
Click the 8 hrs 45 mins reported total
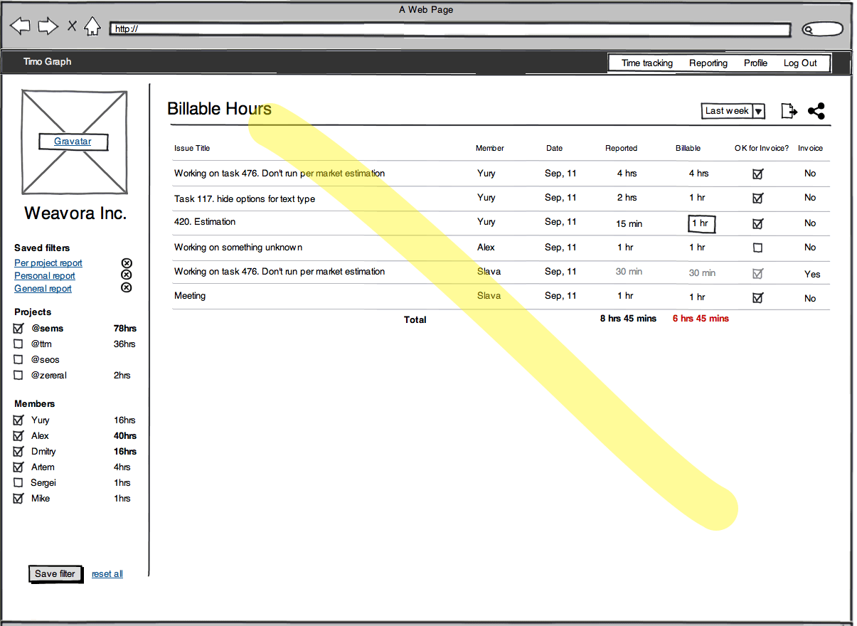(628, 319)
